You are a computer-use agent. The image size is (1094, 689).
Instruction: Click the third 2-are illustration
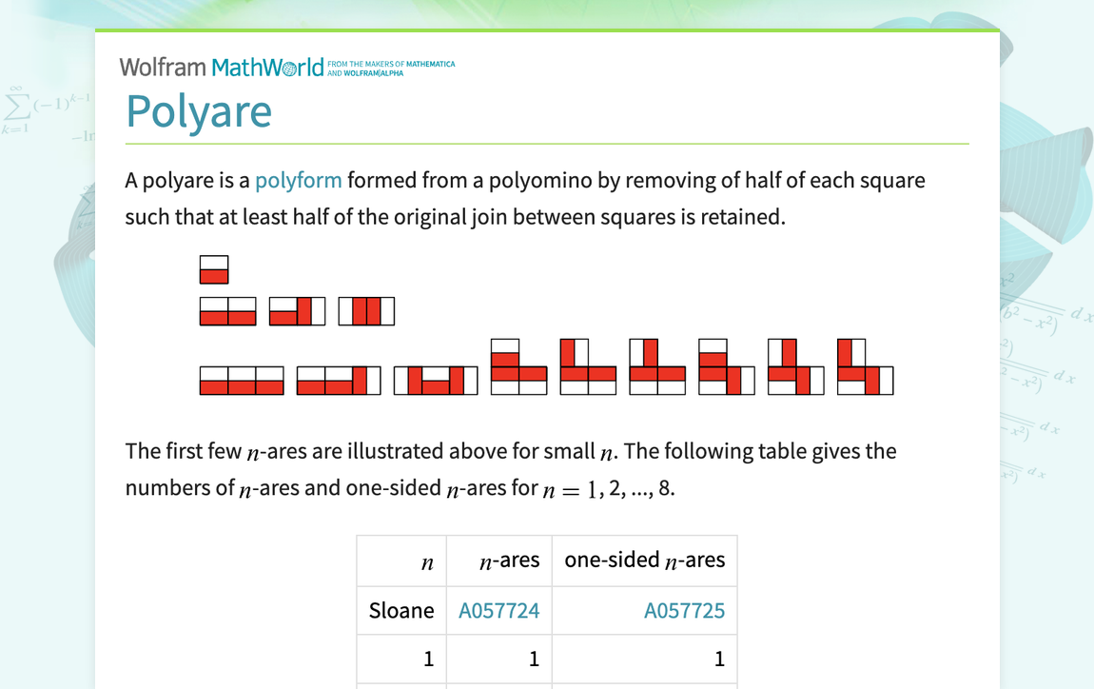(366, 310)
